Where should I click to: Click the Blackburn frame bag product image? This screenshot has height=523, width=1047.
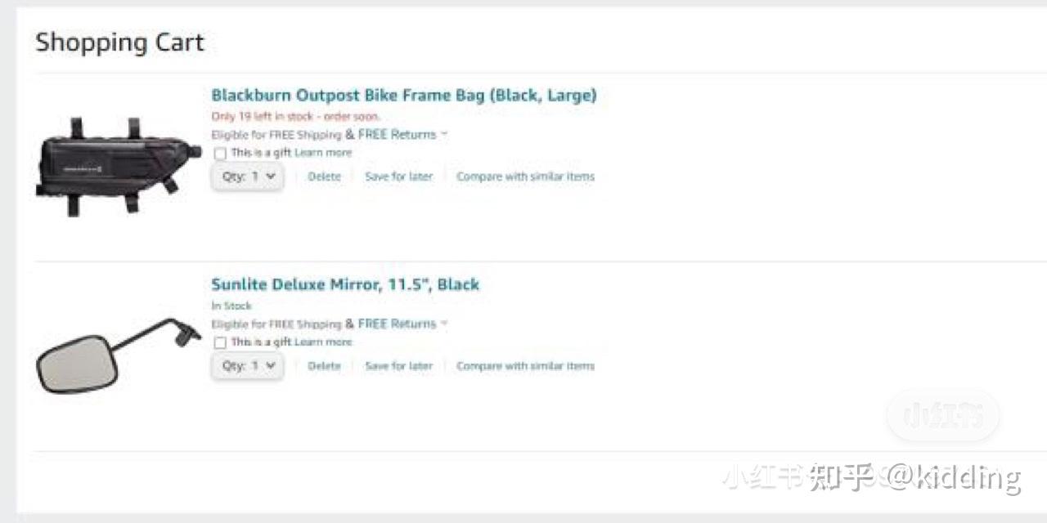(x=118, y=167)
